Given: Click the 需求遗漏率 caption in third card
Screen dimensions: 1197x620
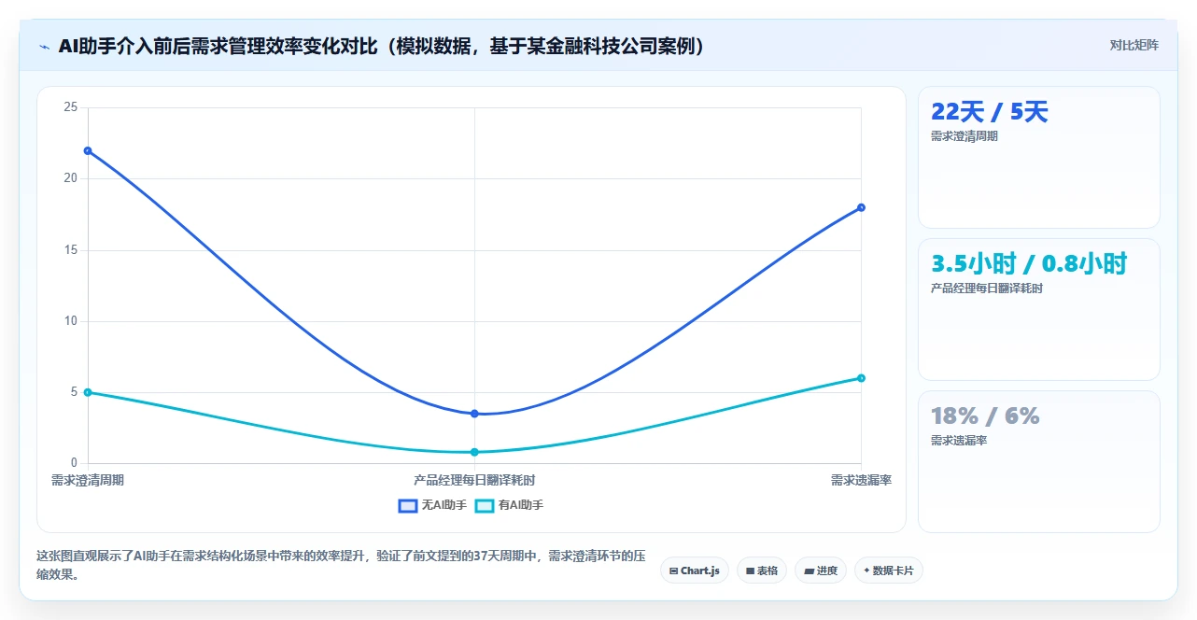Looking at the screenshot, I should pos(959,441).
